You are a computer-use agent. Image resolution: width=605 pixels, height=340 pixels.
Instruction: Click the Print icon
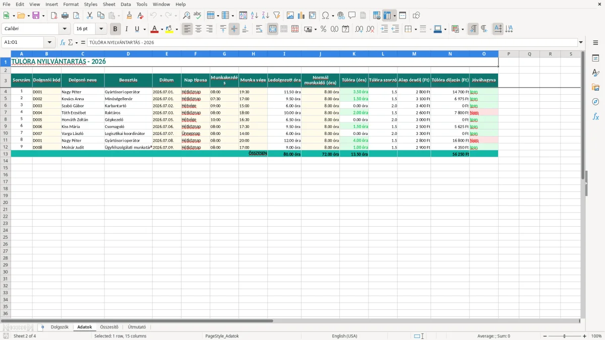pos(65,16)
